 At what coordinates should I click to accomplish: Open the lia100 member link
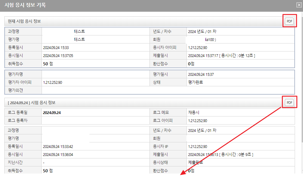[x=211, y=39]
